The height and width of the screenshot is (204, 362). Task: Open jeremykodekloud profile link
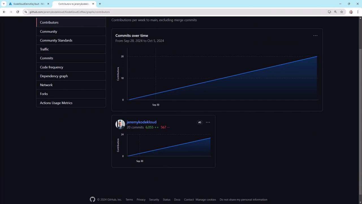point(141,122)
